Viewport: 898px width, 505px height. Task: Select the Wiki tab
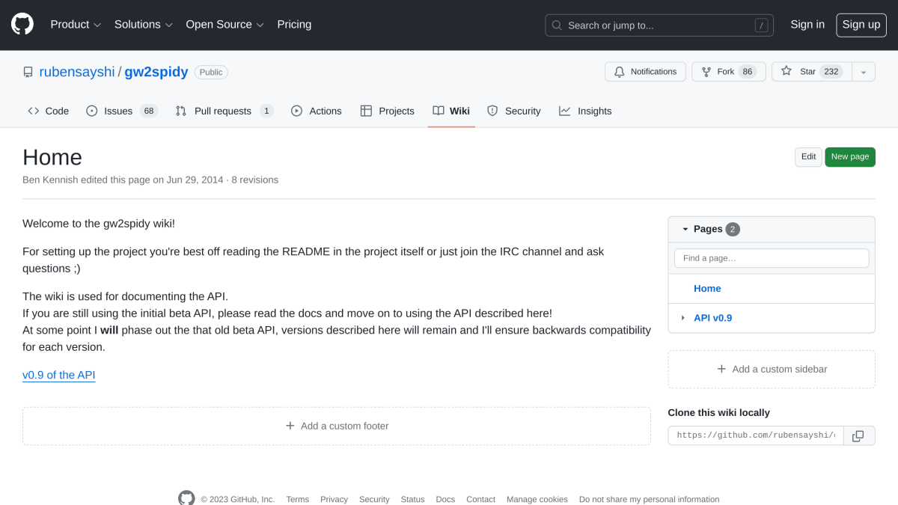[x=451, y=111]
